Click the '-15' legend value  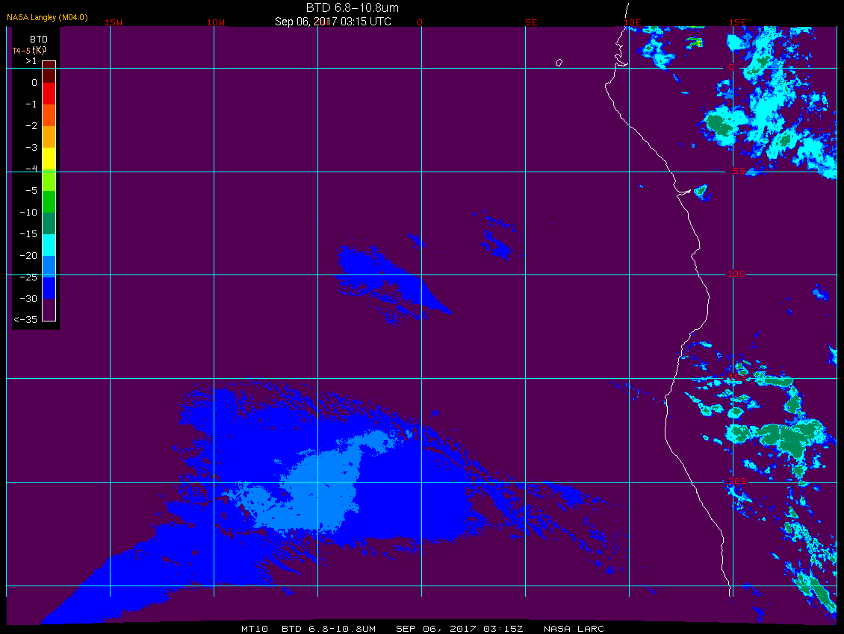point(28,234)
